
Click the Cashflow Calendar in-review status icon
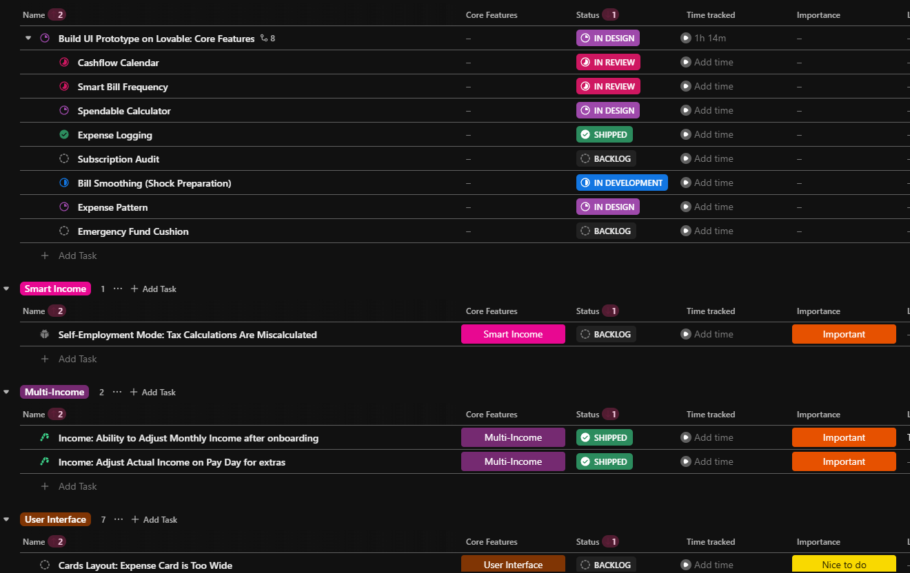click(x=64, y=63)
